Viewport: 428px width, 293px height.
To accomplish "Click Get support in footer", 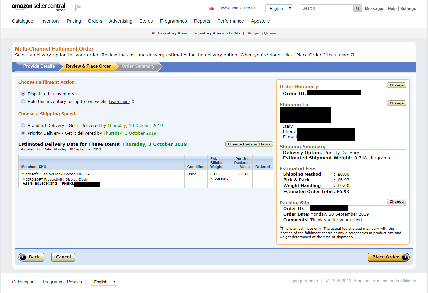I will point(23,282).
